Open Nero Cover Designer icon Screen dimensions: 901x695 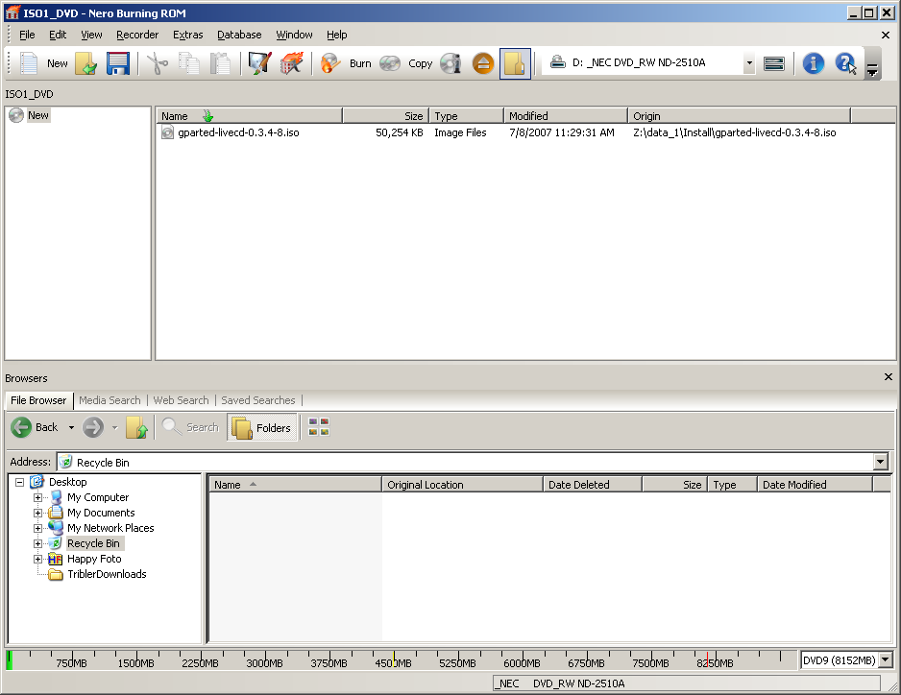[259, 63]
